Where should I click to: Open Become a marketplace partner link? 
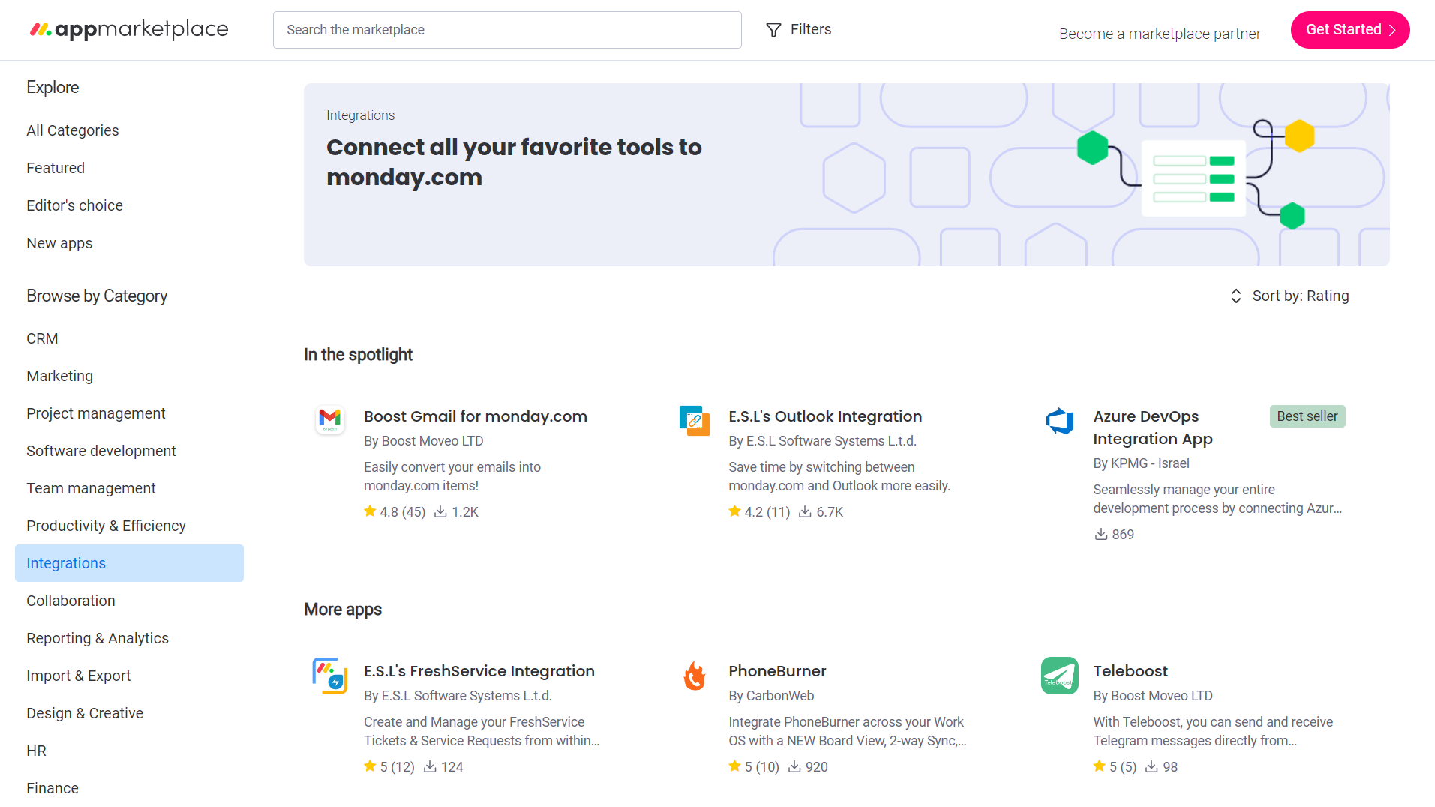1160,34
